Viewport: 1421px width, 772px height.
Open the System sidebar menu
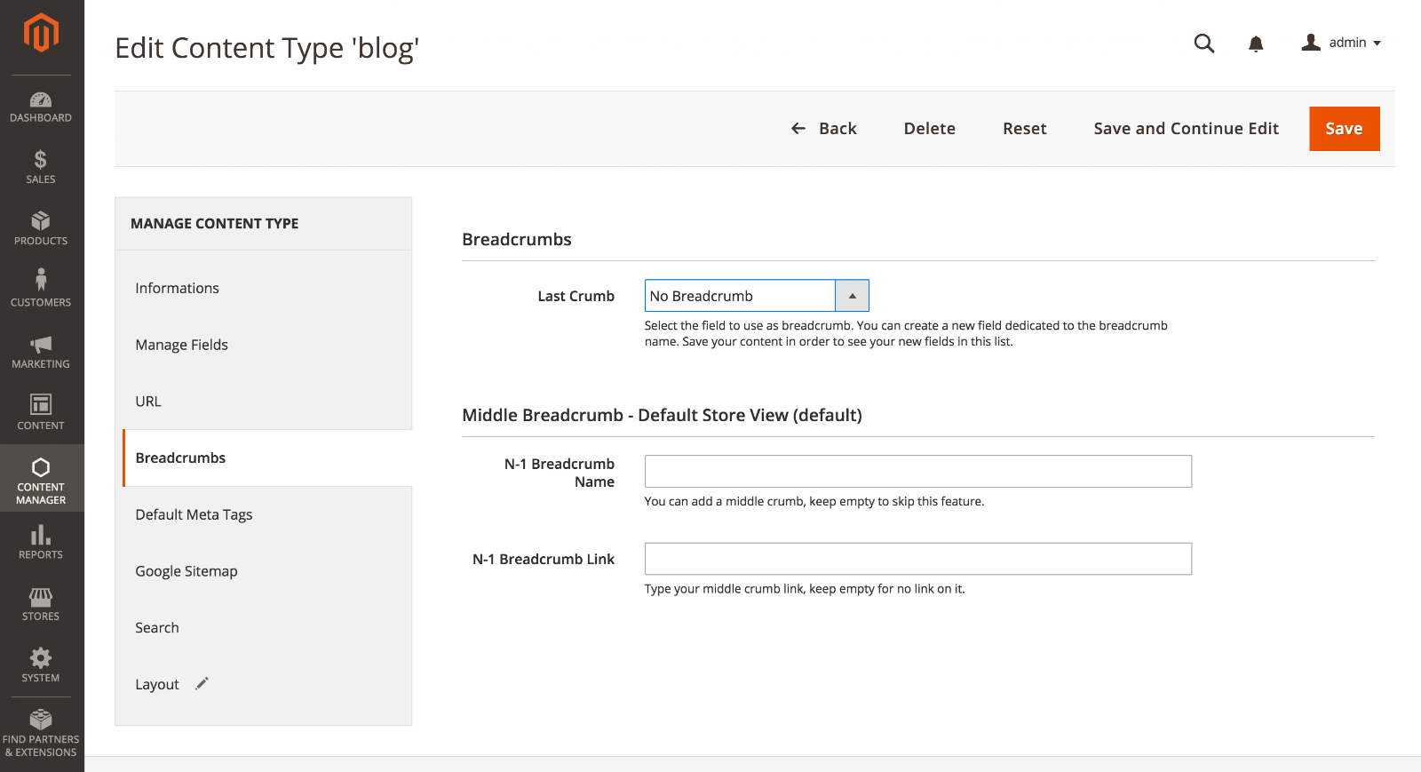[x=41, y=665]
